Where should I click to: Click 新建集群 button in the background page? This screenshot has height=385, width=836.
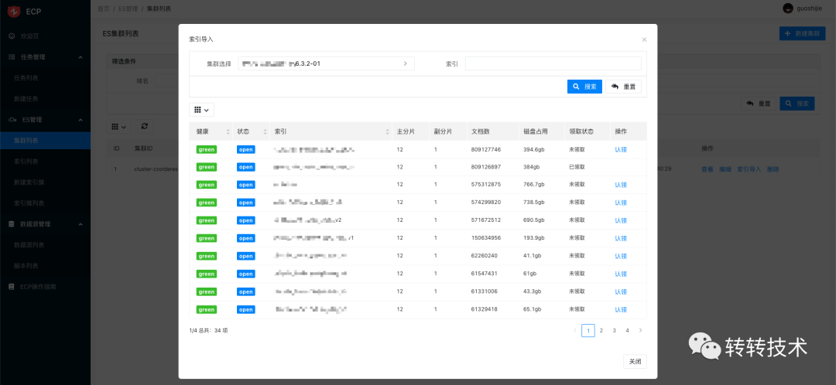point(802,33)
